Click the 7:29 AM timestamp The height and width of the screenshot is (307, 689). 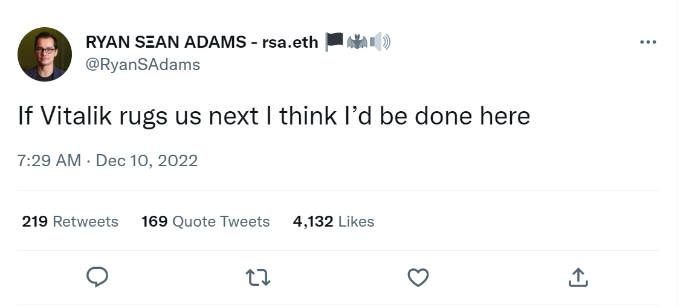pos(50,160)
